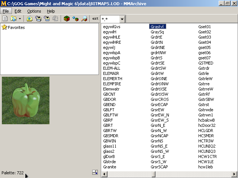
Task: Click into the *.* extension filter field
Action: tap(110, 19)
